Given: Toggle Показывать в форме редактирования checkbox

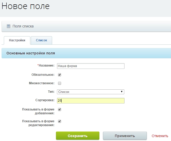Looking at the screenshot, I should (60, 121).
